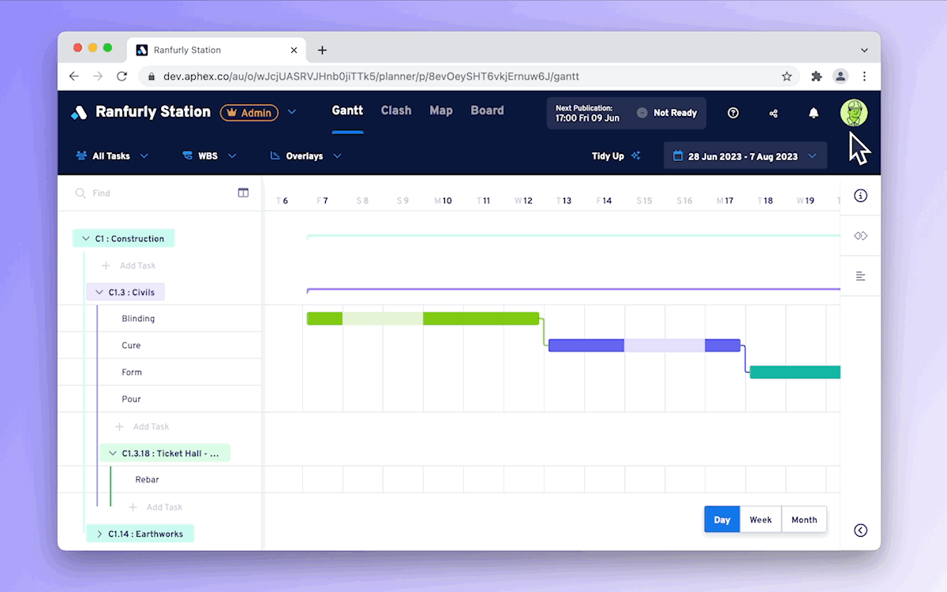Click the Tidy Up button

tap(616, 156)
